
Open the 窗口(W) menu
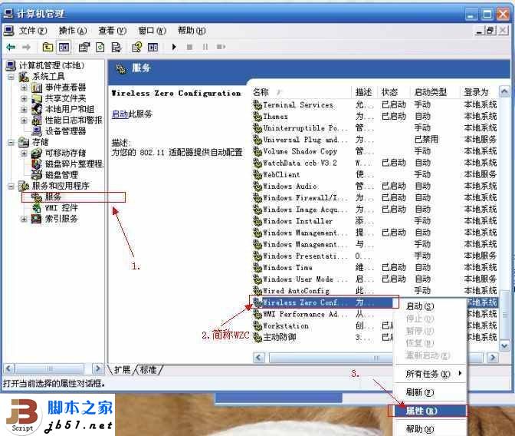coord(152,31)
